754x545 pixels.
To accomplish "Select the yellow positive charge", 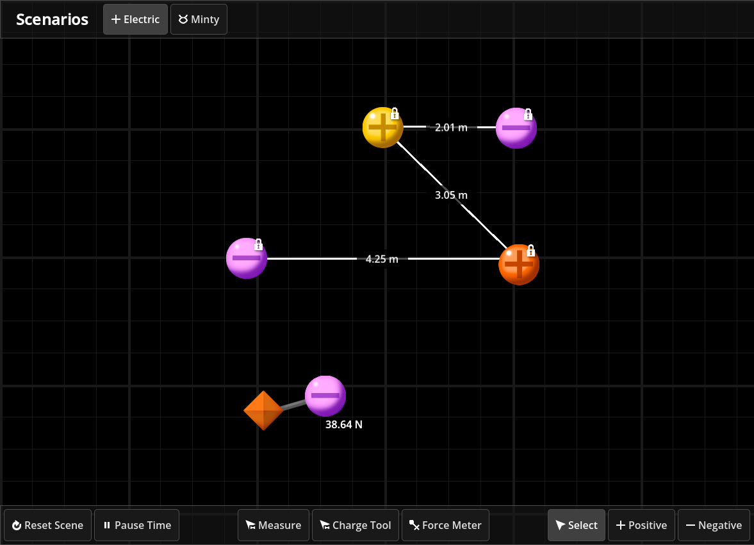I will [383, 128].
